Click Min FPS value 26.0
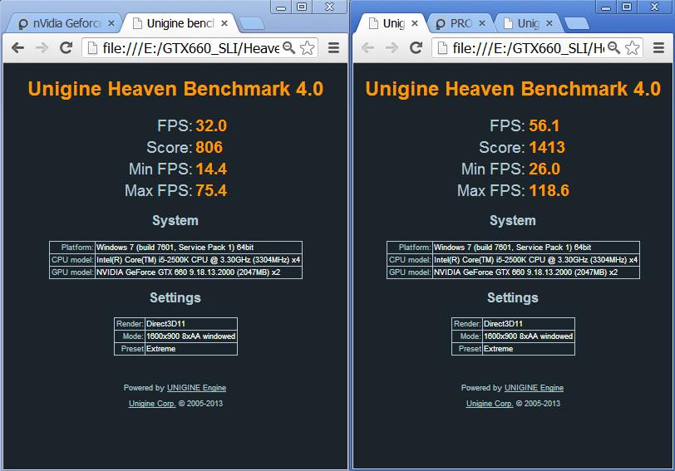Image resolution: width=675 pixels, height=471 pixels. (x=544, y=169)
